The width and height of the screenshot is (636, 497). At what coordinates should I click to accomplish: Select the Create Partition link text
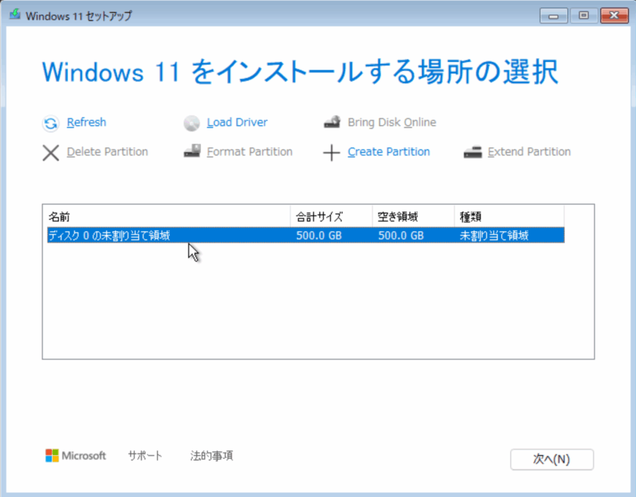coord(388,152)
